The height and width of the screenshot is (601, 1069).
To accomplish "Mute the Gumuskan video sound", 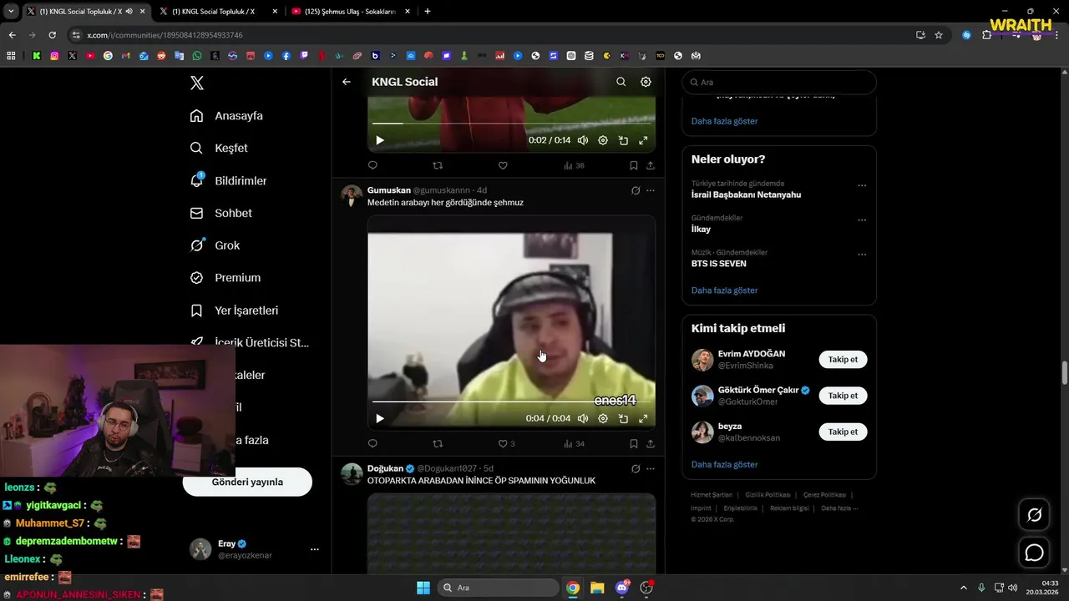I will 583,418.
